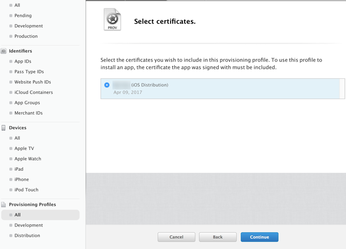The height and width of the screenshot is (249, 346).
Task: Open Merchant IDs in the sidebar
Action: pyautogui.click(x=29, y=113)
